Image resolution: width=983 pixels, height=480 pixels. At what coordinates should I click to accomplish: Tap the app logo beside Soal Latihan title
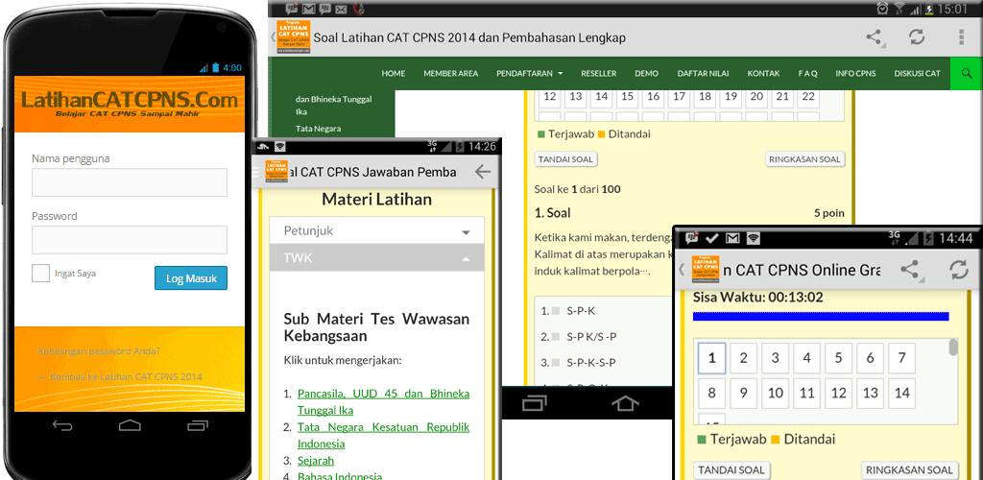pyautogui.click(x=294, y=37)
